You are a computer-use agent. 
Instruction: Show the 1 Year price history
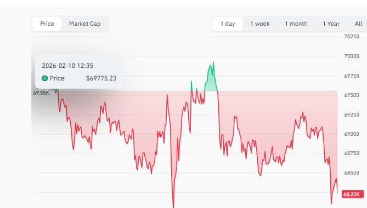pos(331,24)
